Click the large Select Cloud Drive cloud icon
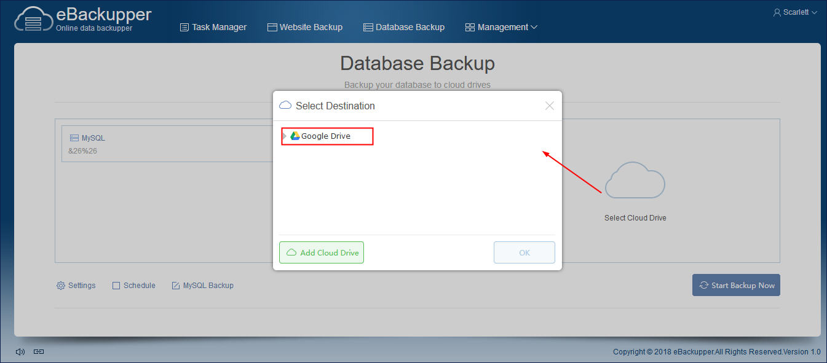Screen dimensions: 827x363 pos(635,180)
